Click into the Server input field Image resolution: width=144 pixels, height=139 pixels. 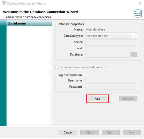click(x=111, y=42)
